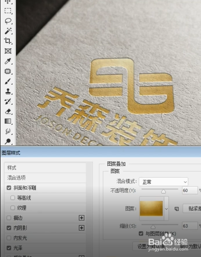Select the 等高线 contour style row

(x=45, y=198)
